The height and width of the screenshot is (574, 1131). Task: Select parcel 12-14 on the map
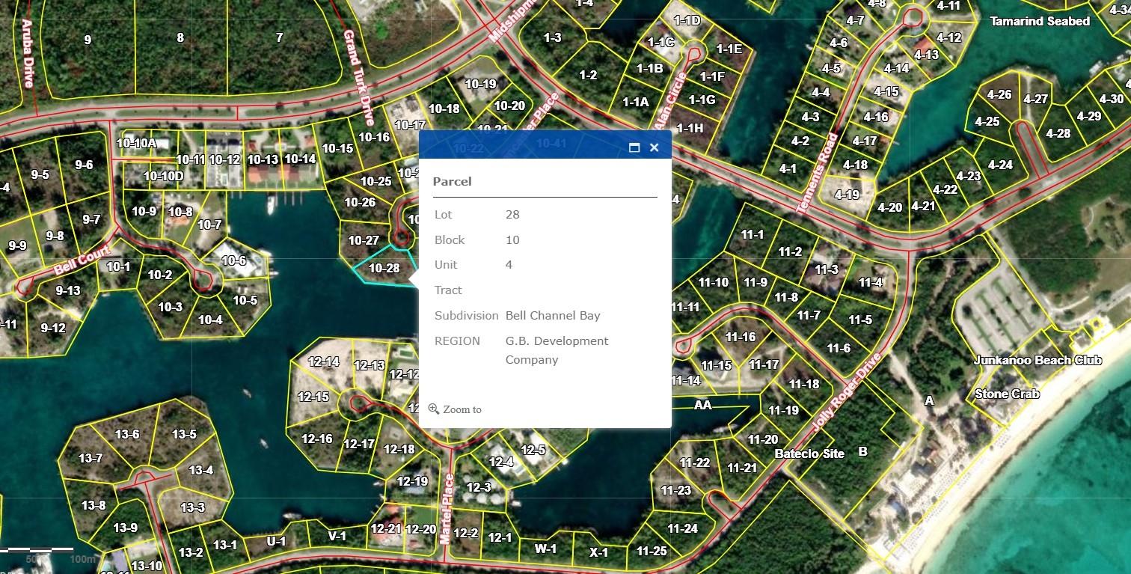(323, 362)
